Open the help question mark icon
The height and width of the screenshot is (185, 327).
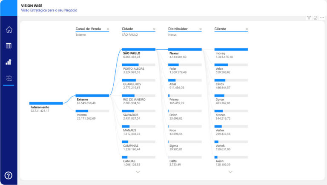coord(9,175)
